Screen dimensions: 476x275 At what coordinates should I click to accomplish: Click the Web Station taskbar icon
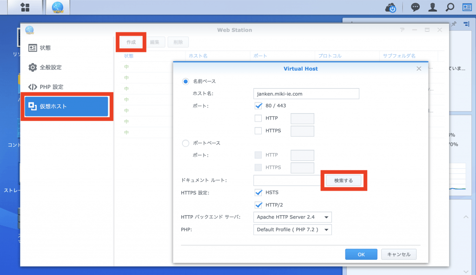click(x=58, y=7)
